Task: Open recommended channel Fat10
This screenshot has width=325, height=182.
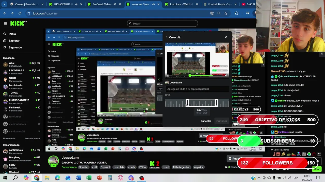Action: pyautogui.click(x=22, y=166)
